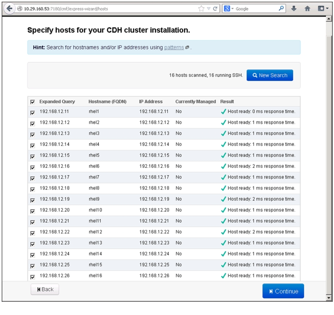The image size is (334, 315).
Task: Open the URL history dropdown arrow
Action: click(209, 9)
